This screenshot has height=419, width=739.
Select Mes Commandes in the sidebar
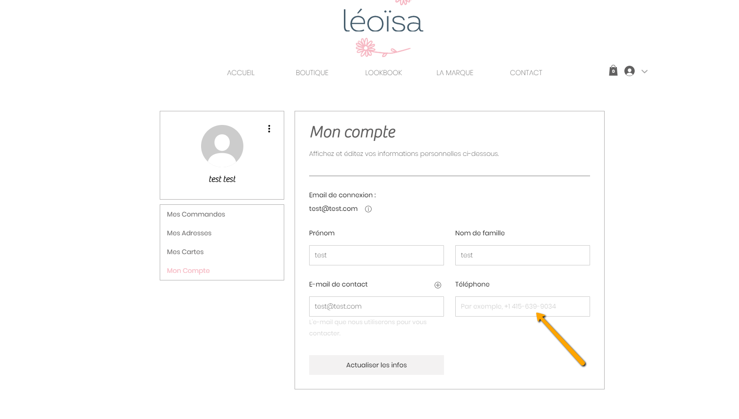tap(196, 214)
